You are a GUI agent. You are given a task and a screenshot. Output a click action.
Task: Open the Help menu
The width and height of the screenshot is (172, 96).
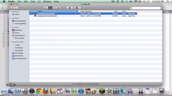coord(56,1)
